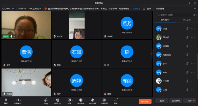Focus the 搜索已入会成员 search field

[x=176, y=15]
